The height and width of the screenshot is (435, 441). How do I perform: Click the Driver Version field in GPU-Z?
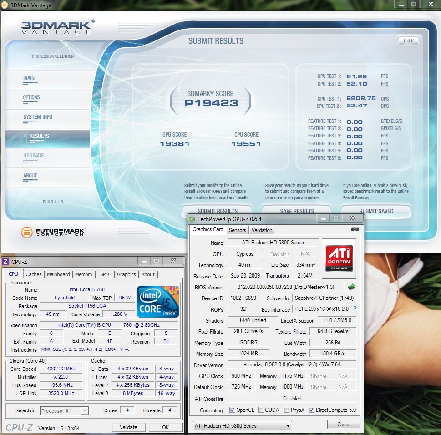click(x=292, y=364)
